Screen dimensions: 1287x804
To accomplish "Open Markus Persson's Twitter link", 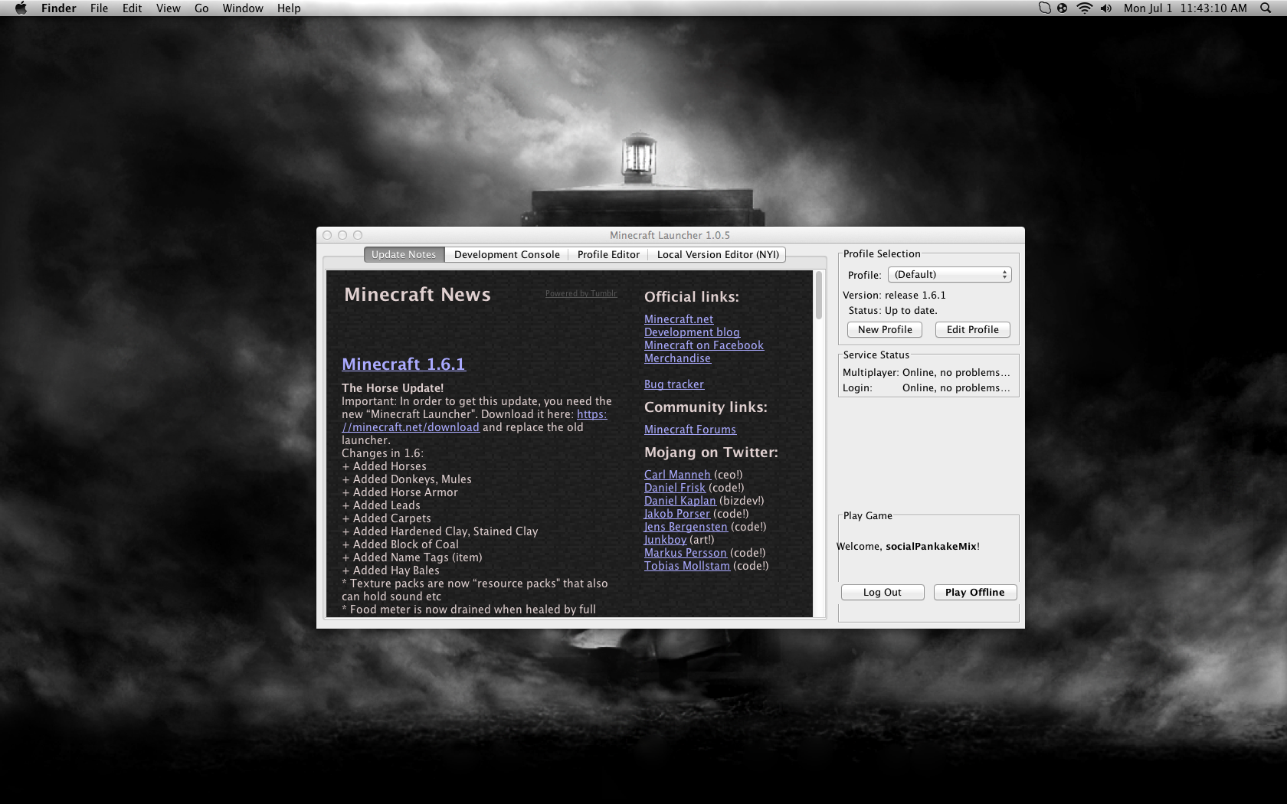I will (x=685, y=553).
